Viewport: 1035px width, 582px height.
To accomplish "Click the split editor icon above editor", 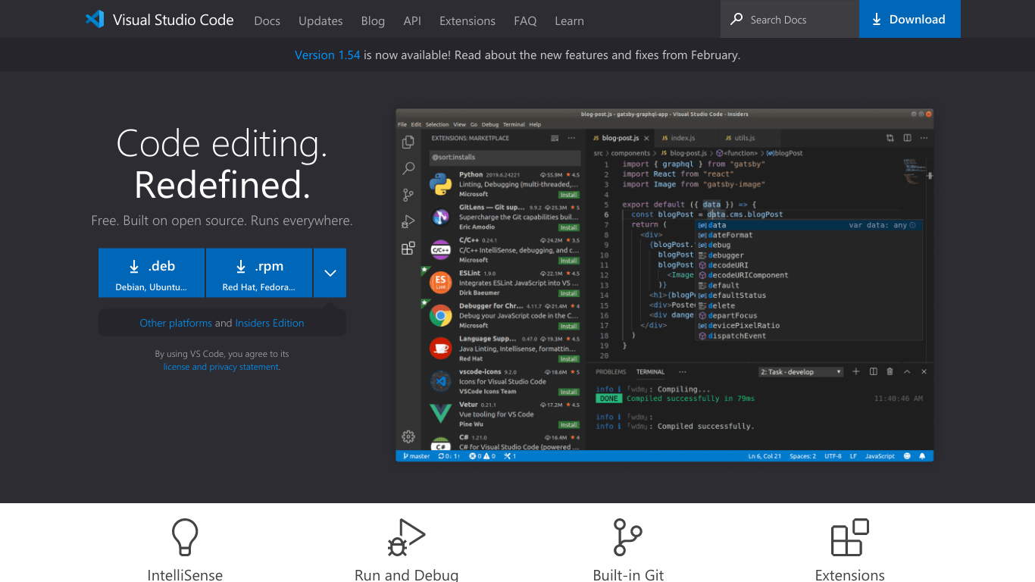I will click(907, 138).
